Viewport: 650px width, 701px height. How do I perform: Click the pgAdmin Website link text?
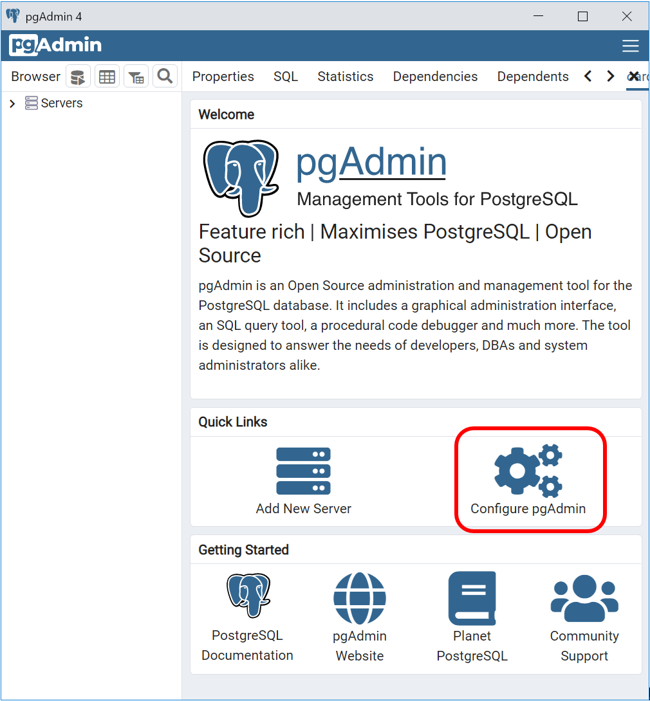coord(360,646)
